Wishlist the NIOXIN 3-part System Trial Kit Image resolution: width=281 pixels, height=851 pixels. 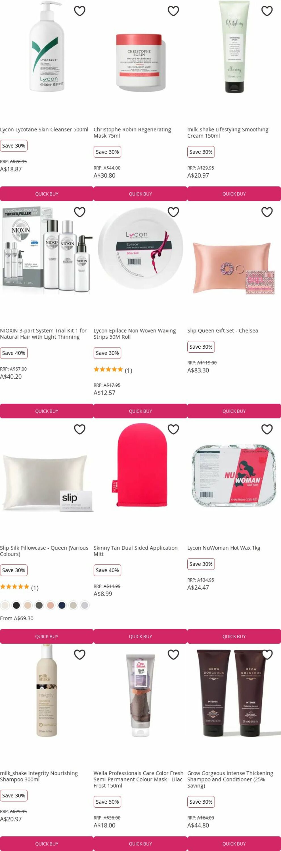click(x=80, y=212)
